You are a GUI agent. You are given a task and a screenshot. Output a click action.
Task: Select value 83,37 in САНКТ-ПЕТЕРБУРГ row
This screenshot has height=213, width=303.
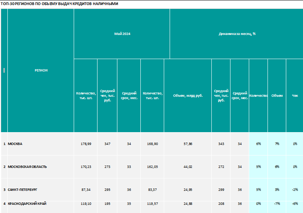pyautogui.click(x=152, y=190)
